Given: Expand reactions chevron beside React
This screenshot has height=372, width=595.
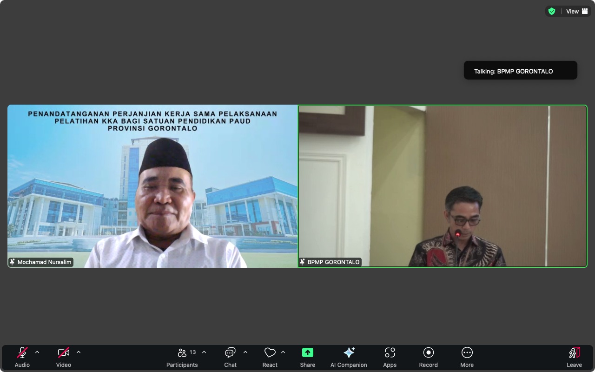Looking at the screenshot, I should pos(283,352).
